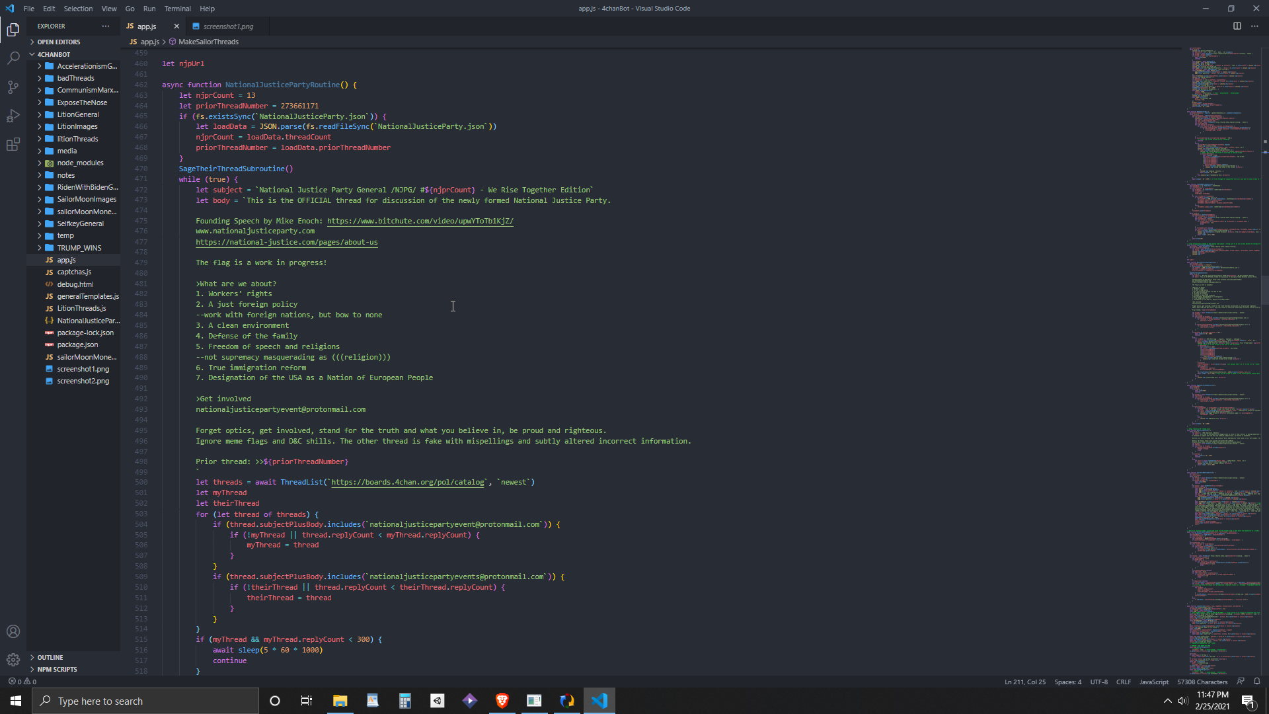This screenshot has width=1269, height=714.
Task: Click Ln 211, Col 25 in status bar
Action: 1024,682
